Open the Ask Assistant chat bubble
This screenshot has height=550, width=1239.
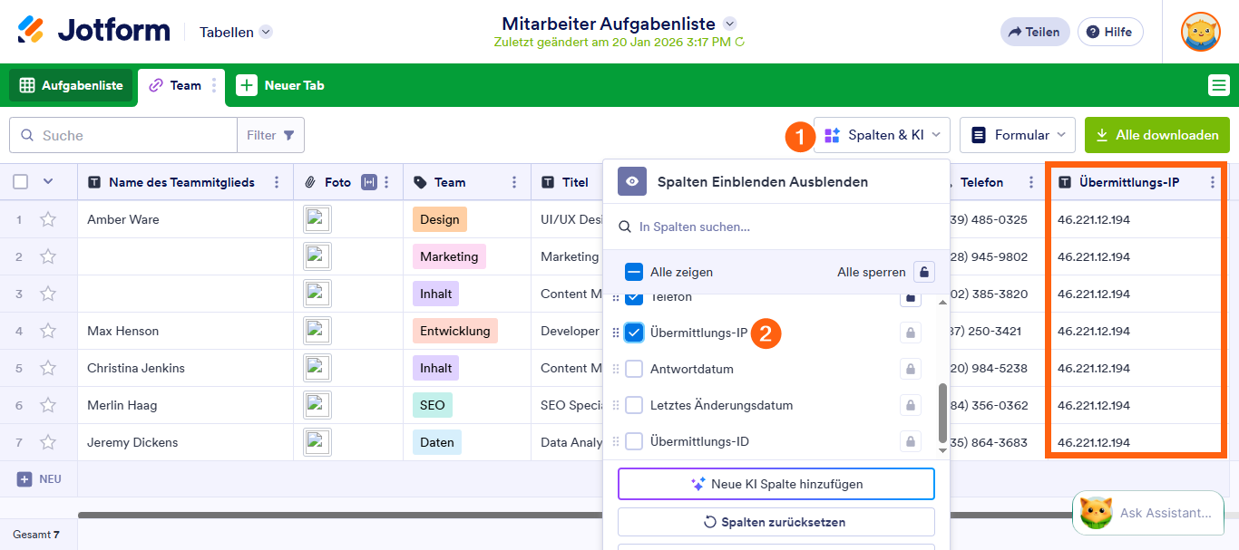(1146, 513)
